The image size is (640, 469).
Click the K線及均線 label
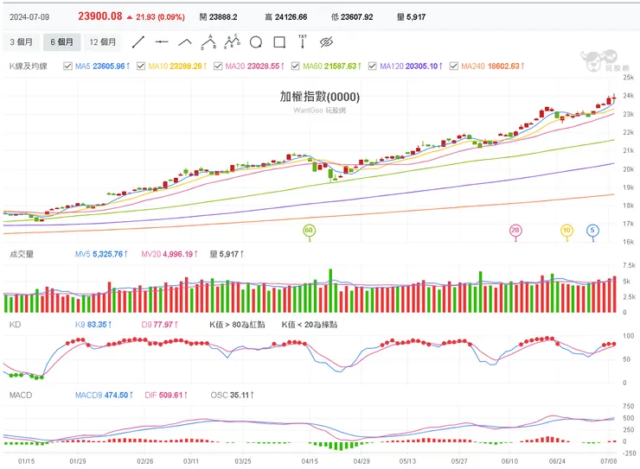[x=29, y=66]
